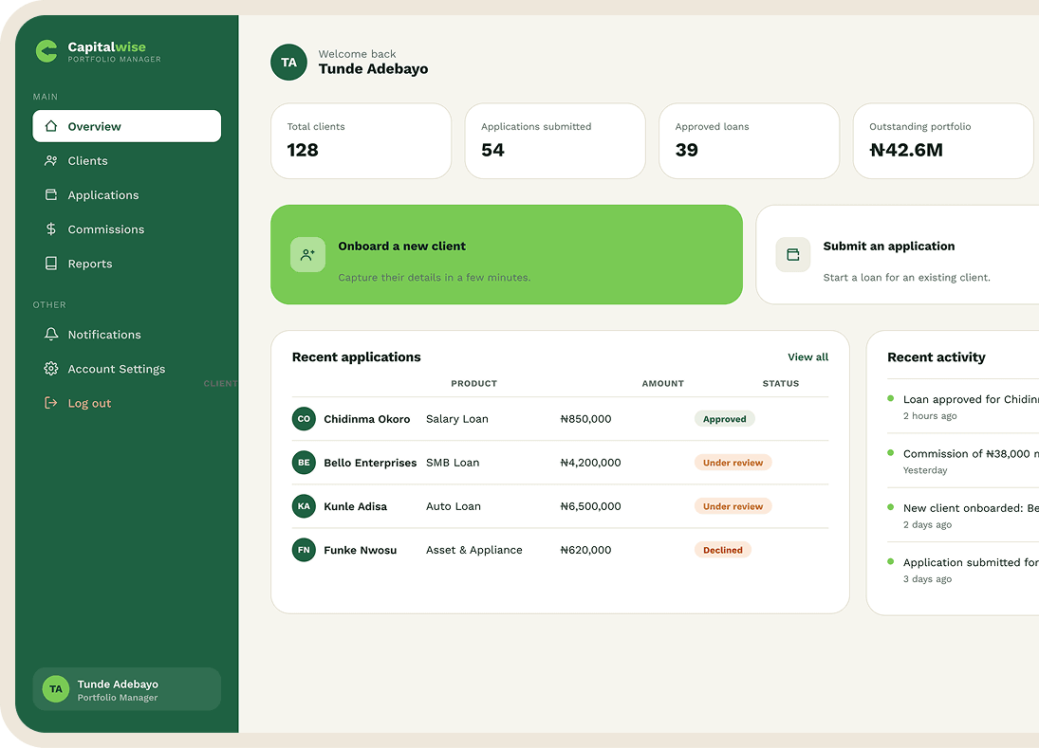This screenshot has width=1039, height=748.
Task: Click the KA avatar for Kunle Adisa
Action: pos(304,505)
